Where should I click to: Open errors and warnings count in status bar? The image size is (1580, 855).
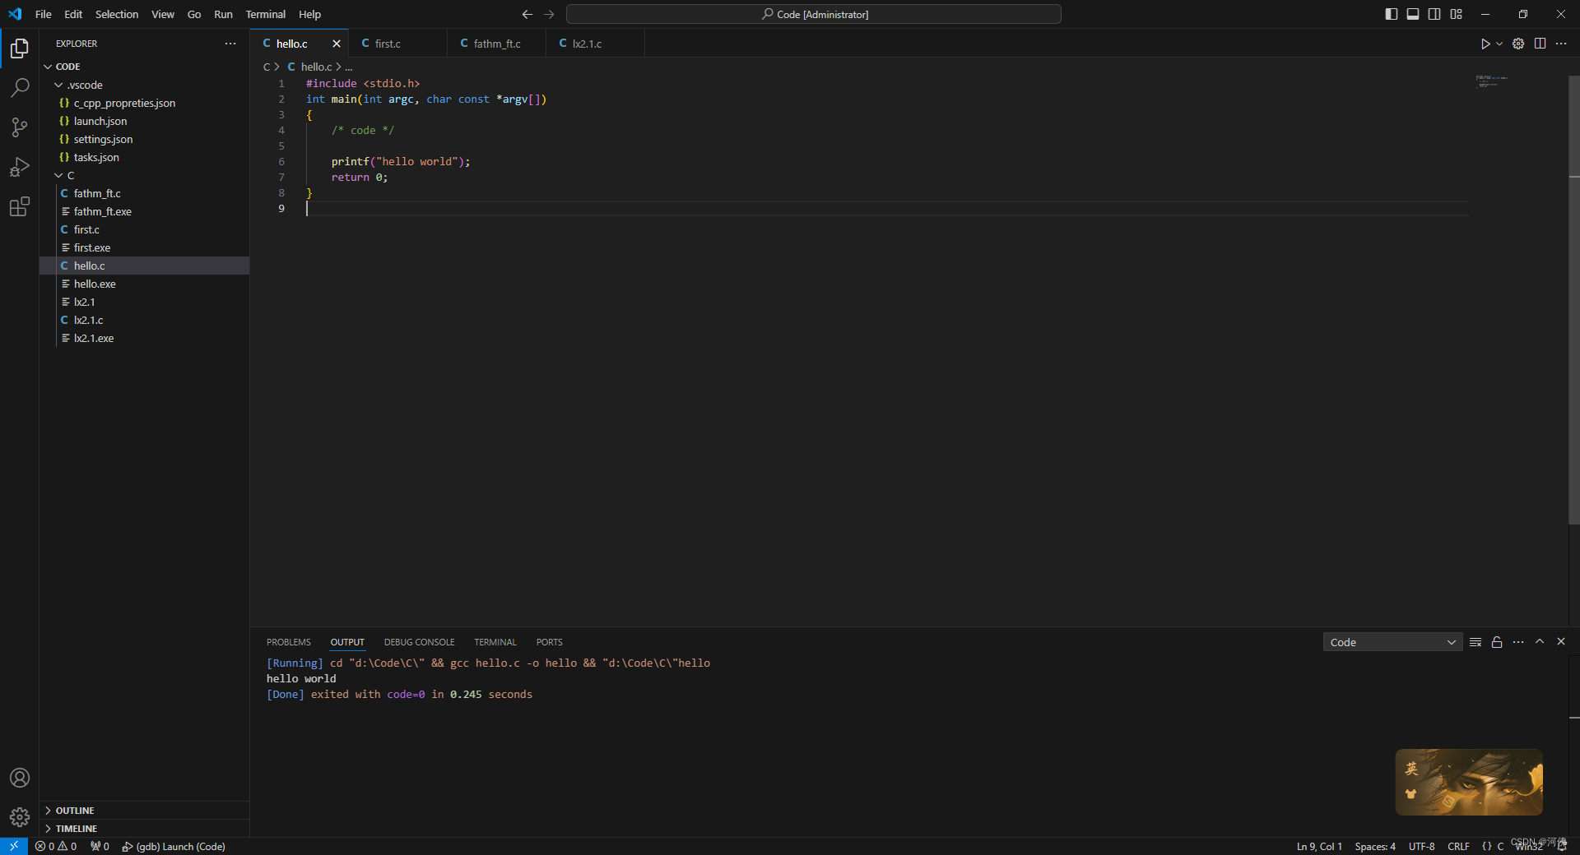click(56, 846)
